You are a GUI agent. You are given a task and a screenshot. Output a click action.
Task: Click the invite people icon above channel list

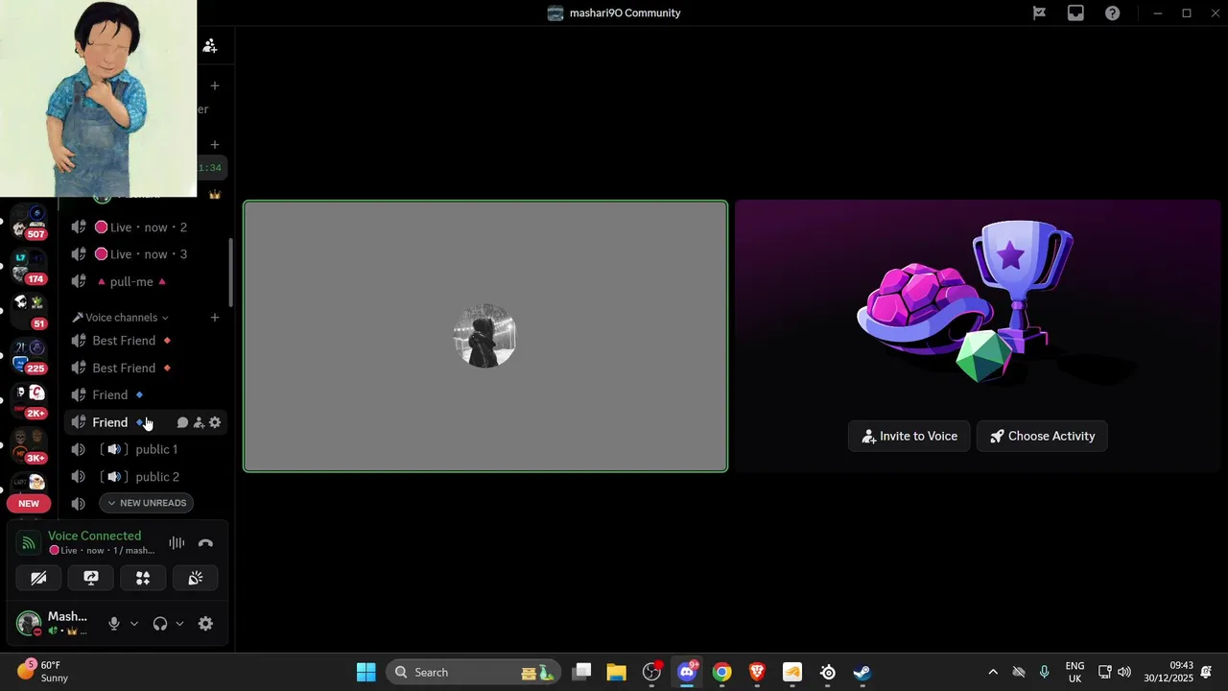(x=210, y=46)
